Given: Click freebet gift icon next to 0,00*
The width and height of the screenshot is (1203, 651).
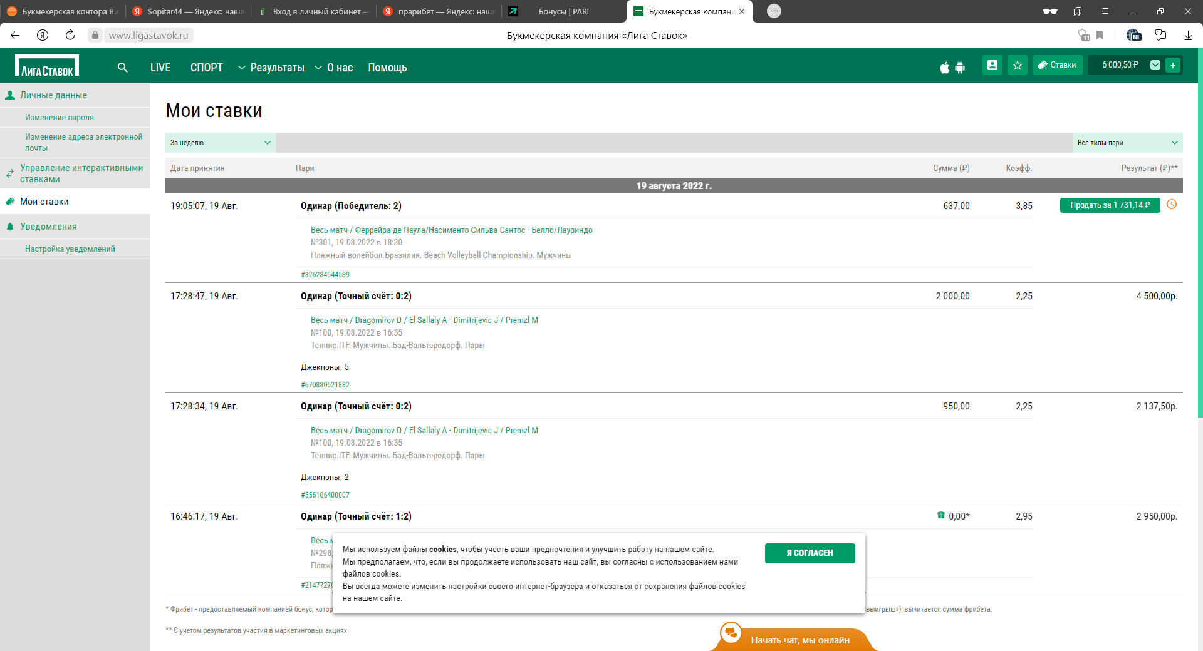Looking at the screenshot, I should pos(941,515).
